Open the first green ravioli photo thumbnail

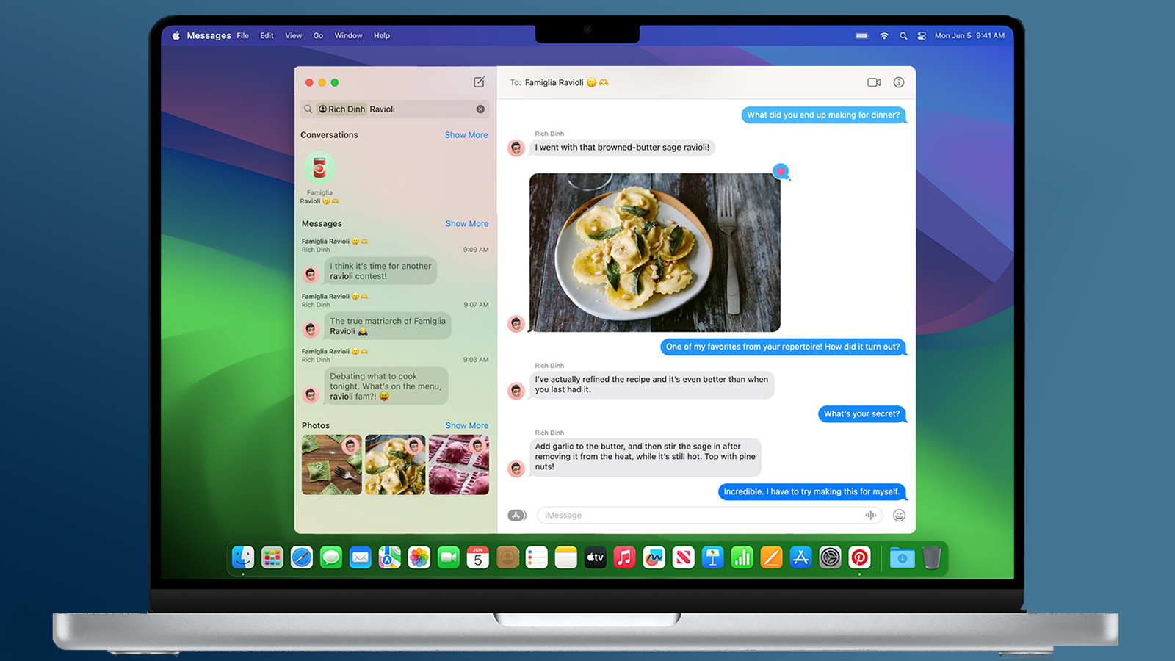coord(331,464)
